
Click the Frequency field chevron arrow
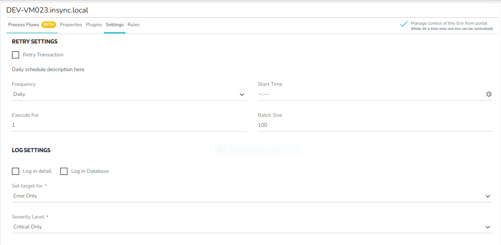(242, 95)
